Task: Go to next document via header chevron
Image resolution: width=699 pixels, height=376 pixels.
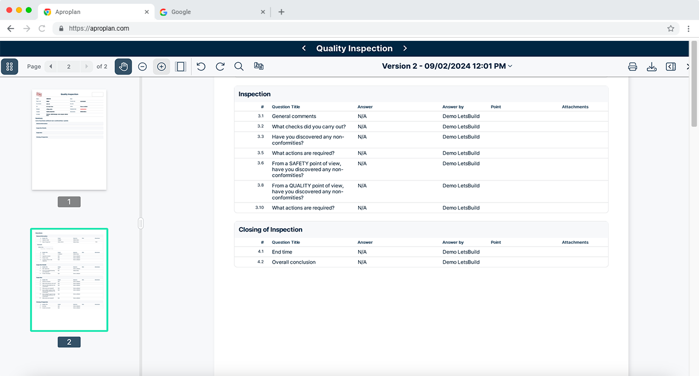Action: 405,48
